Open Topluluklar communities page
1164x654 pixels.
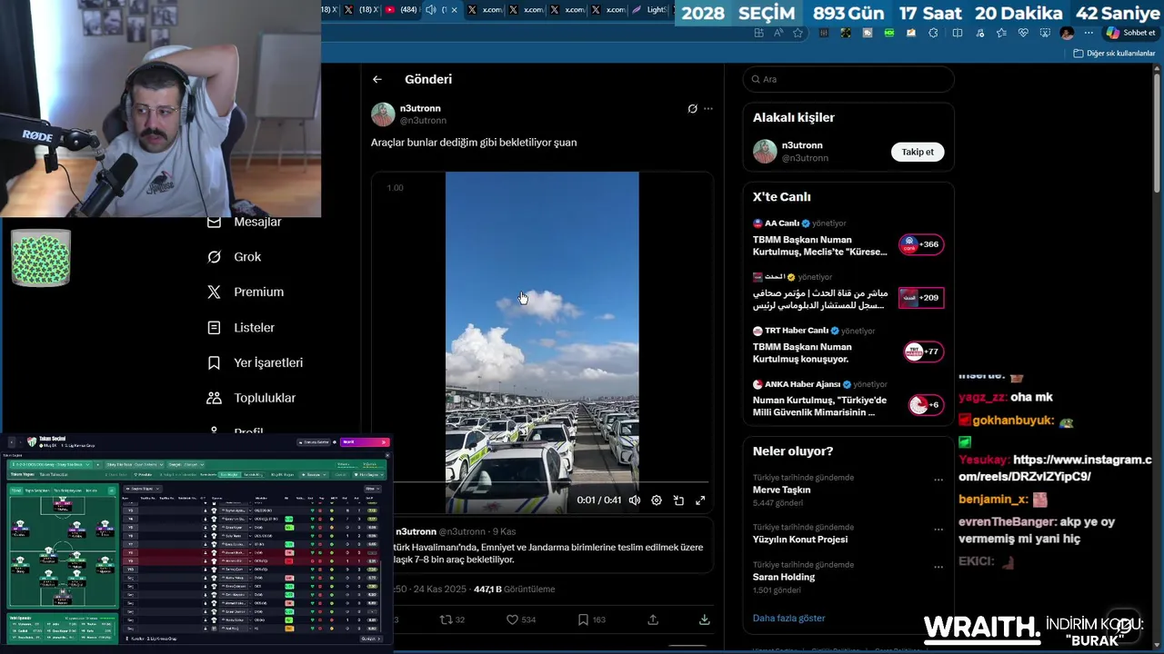pyautogui.click(x=252, y=398)
